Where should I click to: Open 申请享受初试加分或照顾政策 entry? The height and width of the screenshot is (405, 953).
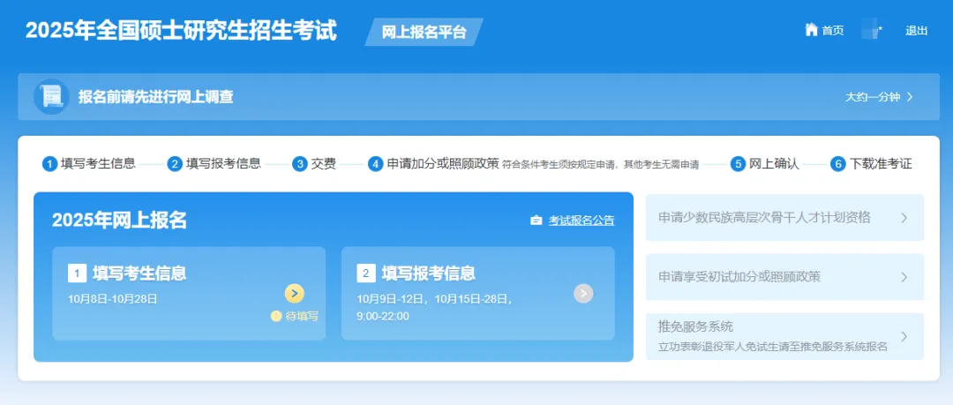(784, 277)
